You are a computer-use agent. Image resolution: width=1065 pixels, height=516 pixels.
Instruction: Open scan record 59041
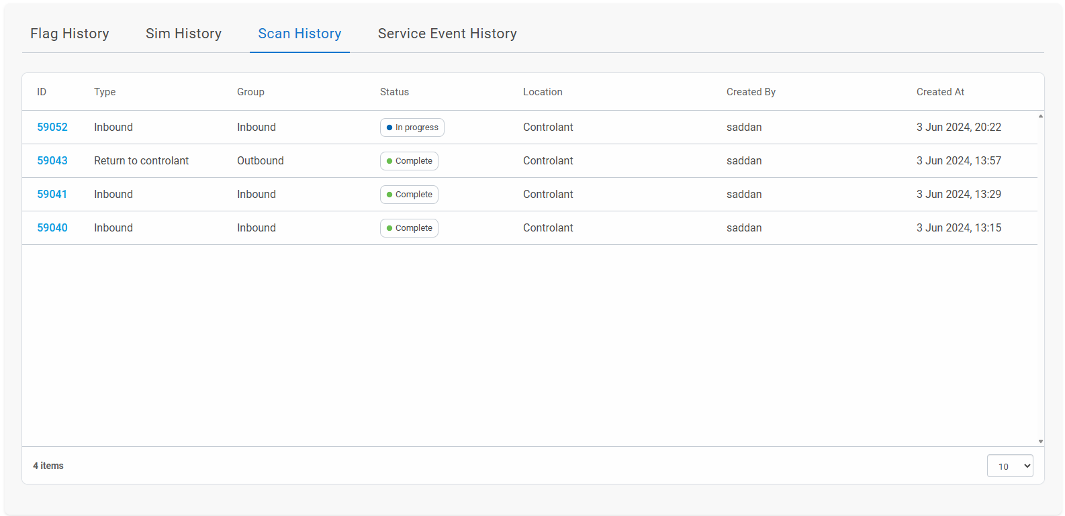(52, 195)
